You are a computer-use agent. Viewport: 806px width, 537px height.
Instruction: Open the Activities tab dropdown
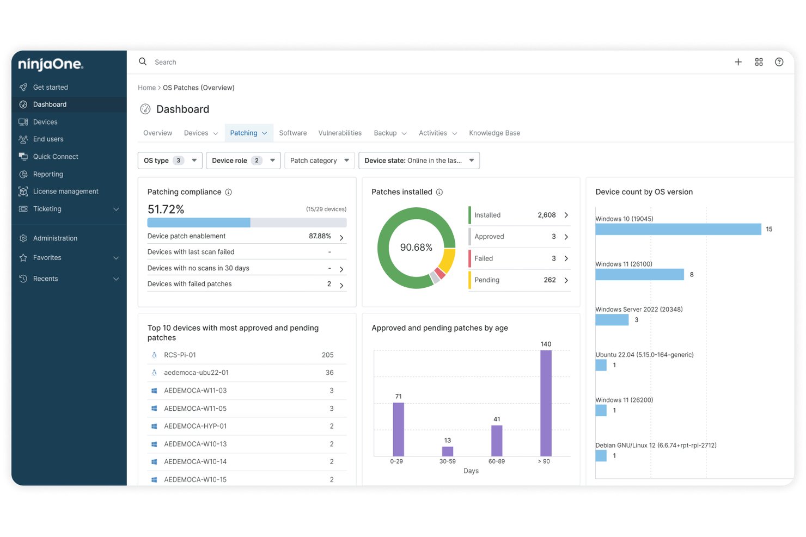pyautogui.click(x=455, y=133)
